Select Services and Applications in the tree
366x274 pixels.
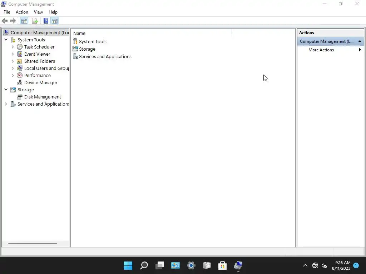point(43,104)
